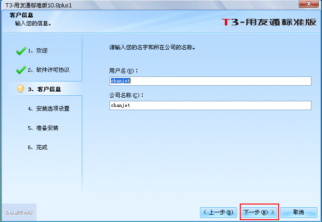The height and width of the screenshot is (222, 322).
Task: Click the green checkmark beside 欢迎 step
Action: click(21, 51)
